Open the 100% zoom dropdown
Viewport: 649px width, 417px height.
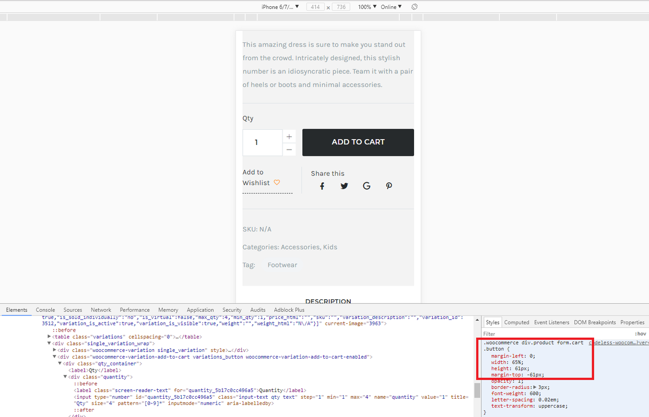coord(367,7)
